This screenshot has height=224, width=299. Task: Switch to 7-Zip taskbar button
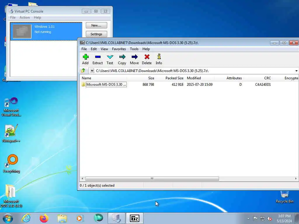click(x=134, y=218)
